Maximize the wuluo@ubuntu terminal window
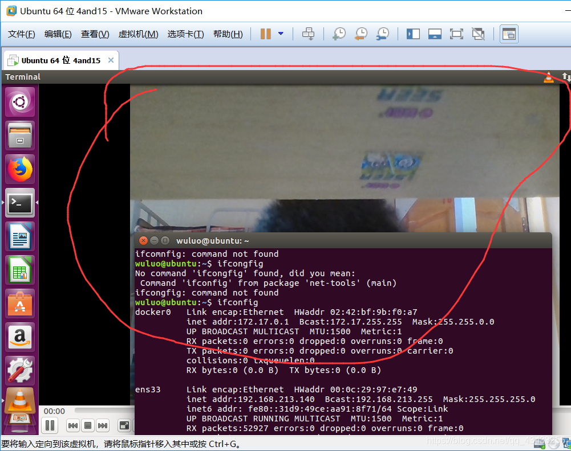The image size is (571, 451). [x=165, y=240]
